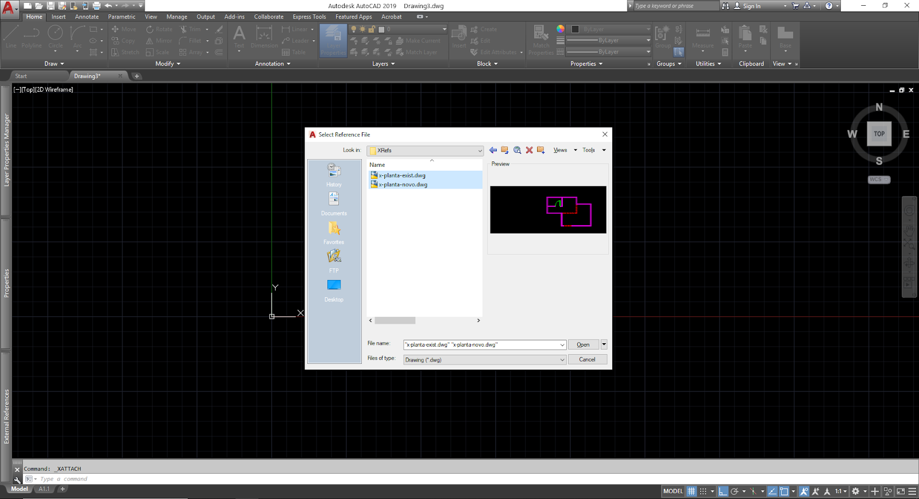Image resolution: width=919 pixels, height=499 pixels.
Task: Switch to the Insert ribbon tab
Action: pos(59,17)
